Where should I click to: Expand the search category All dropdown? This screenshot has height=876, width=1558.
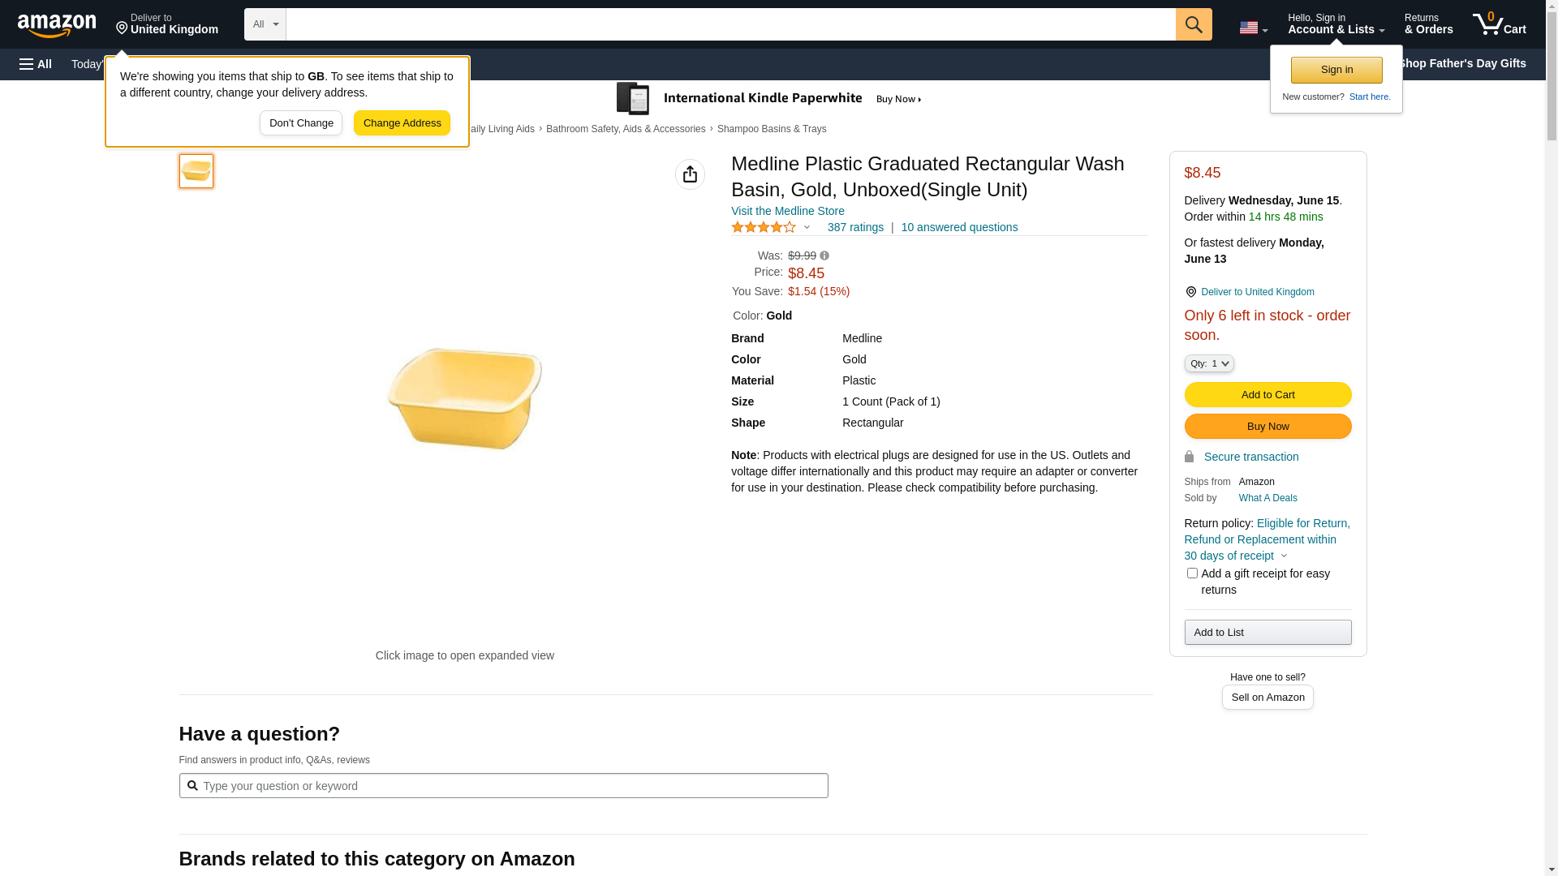(x=265, y=24)
